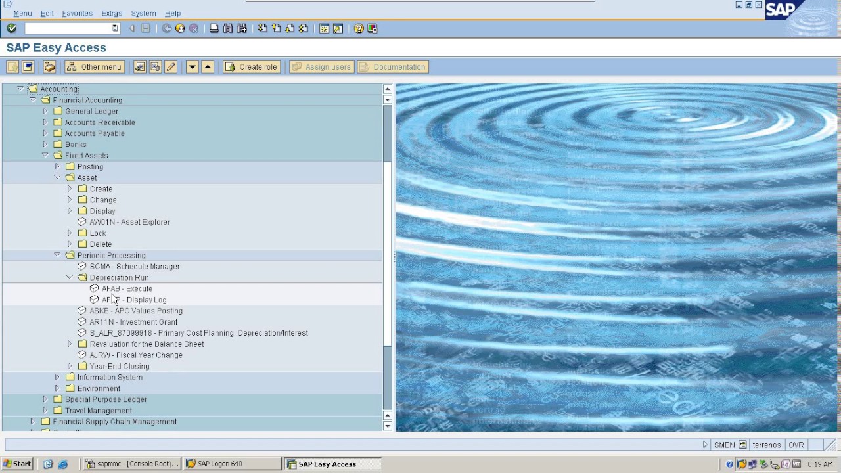Image resolution: width=841 pixels, height=473 pixels.
Task: Select AFAB - Execute transaction
Action: click(x=127, y=288)
